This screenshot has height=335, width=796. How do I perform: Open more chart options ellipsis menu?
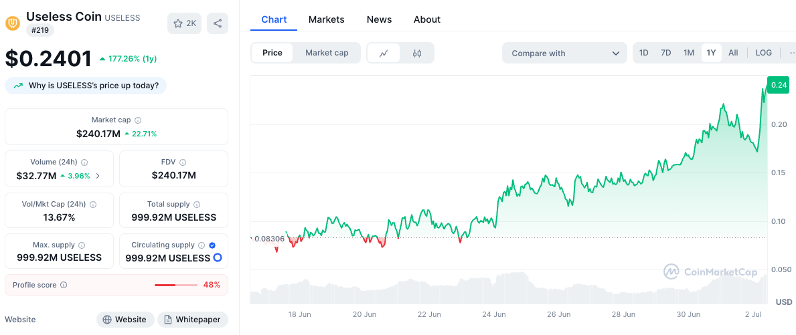[x=791, y=53]
